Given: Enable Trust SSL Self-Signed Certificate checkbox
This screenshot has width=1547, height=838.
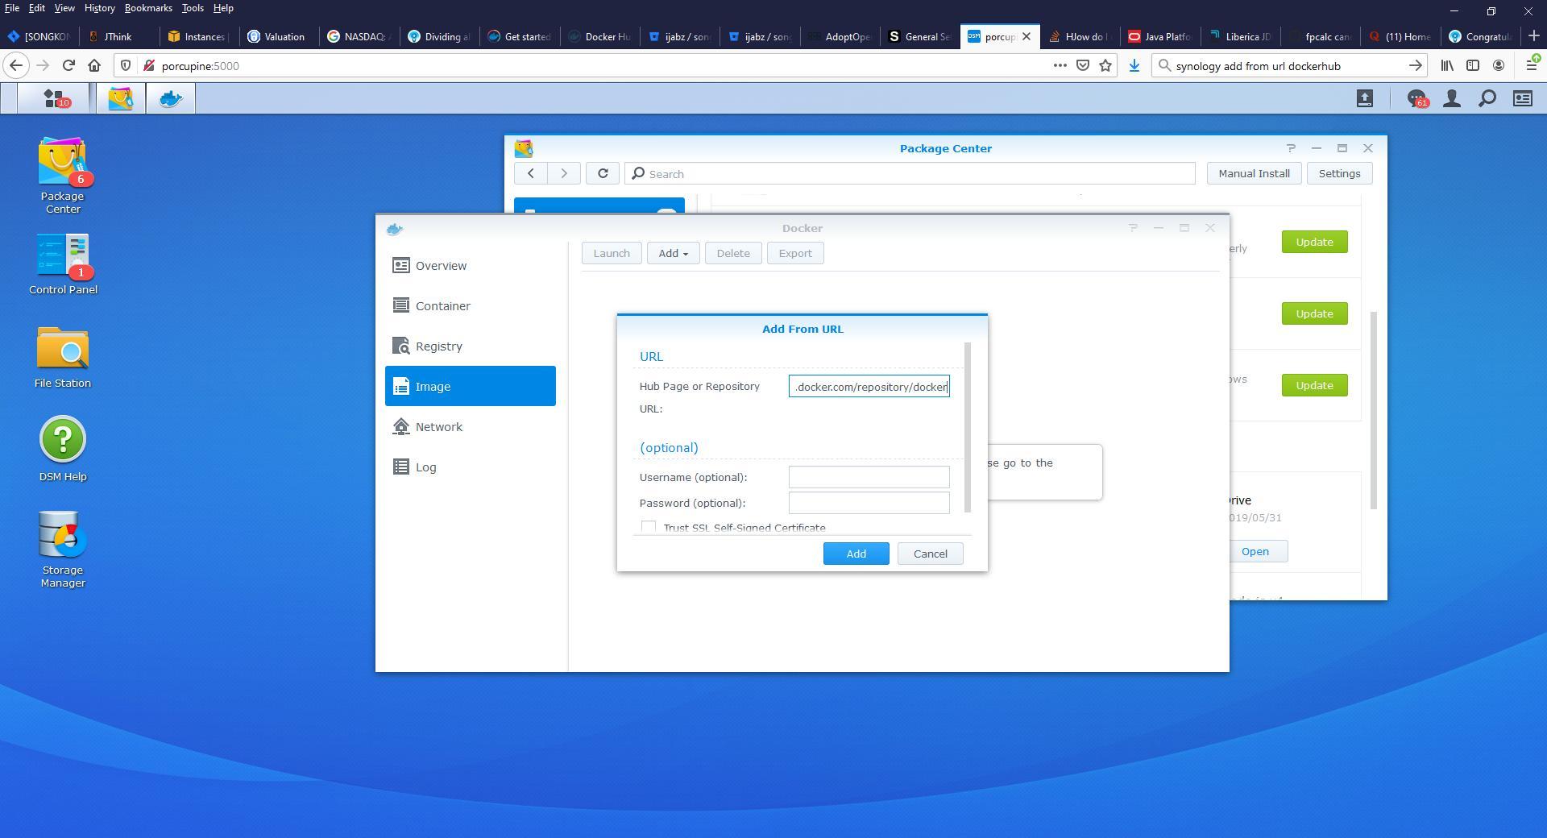Looking at the screenshot, I should [x=649, y=527].
